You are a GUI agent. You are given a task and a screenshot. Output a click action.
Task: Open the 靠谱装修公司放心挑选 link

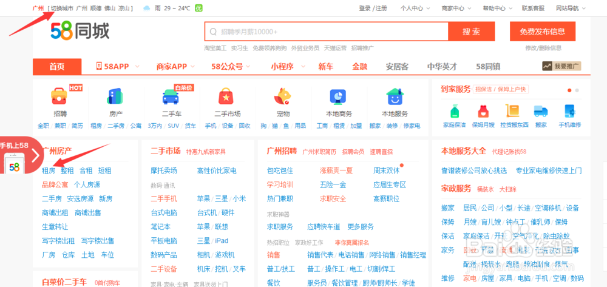coord(474,171)
